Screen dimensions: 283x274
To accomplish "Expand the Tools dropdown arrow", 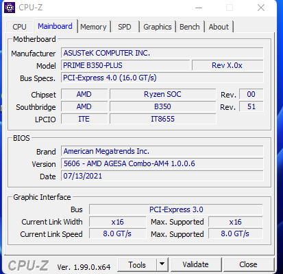I will pos(162,264).
